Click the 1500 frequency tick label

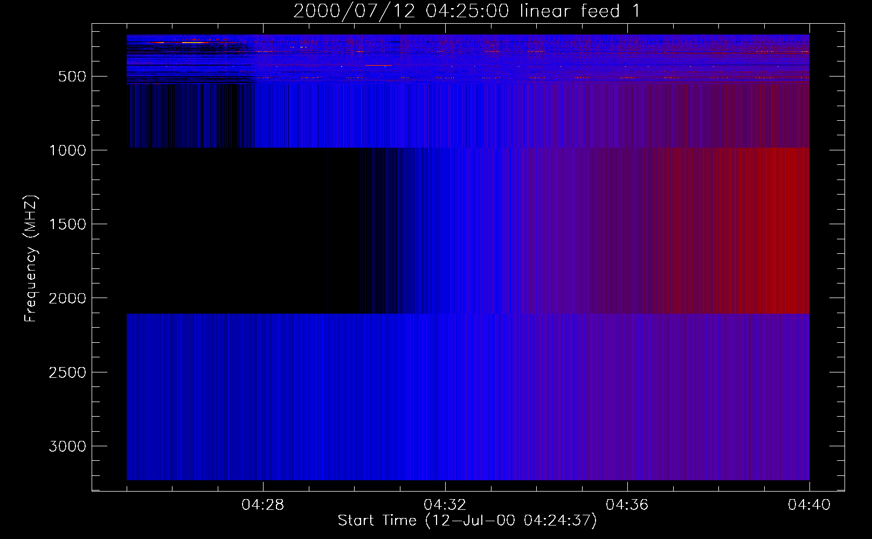pos(67,224)
